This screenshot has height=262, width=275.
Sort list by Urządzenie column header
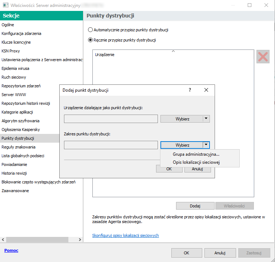pyautogui.click(x=105, y=55)
